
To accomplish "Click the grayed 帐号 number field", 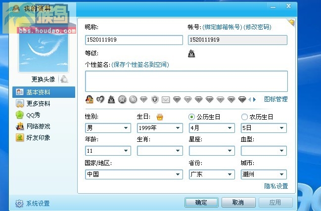I will pyautogui.click(x=237, y=40).
